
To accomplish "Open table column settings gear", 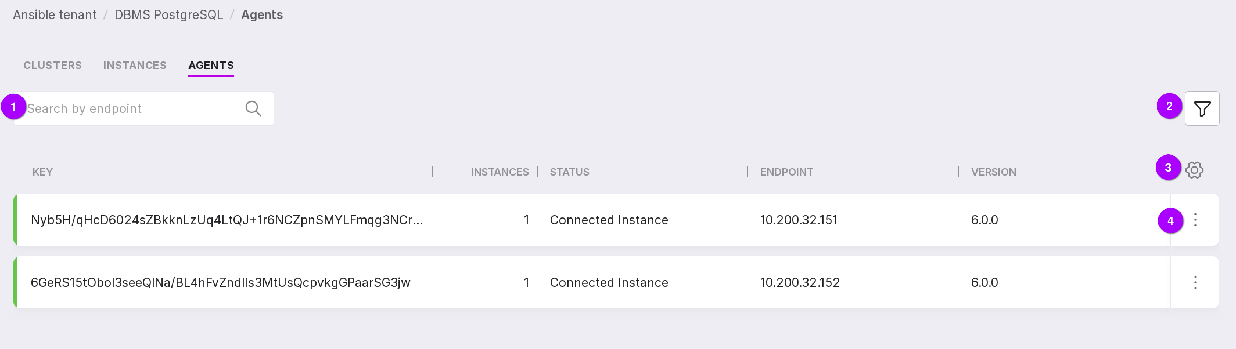I will (x=1194, y=170).
